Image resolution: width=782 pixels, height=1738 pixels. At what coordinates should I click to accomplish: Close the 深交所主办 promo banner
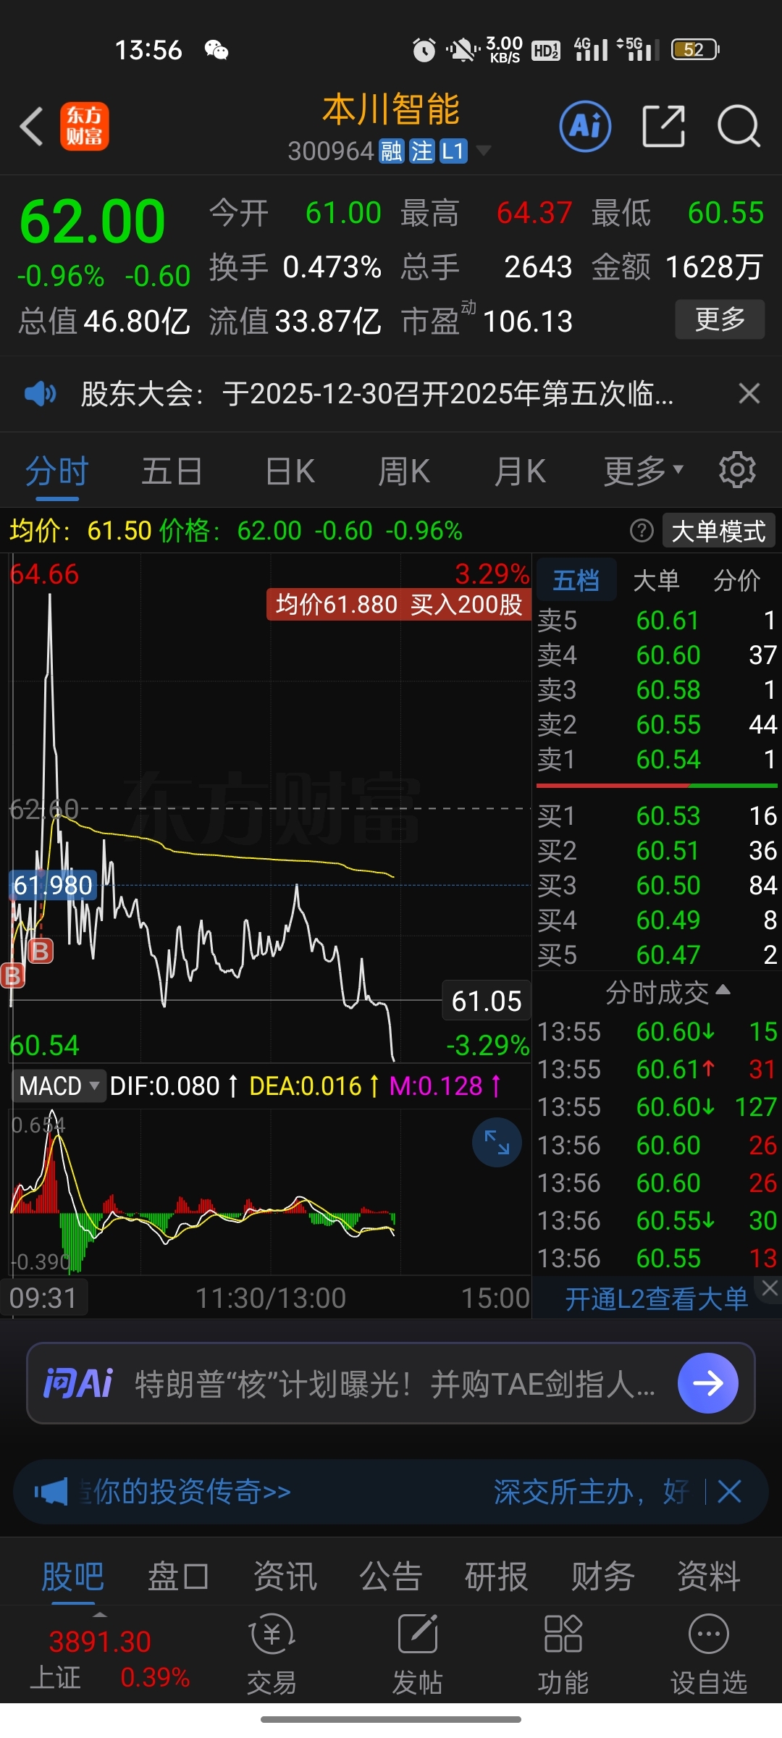[729, 1492]
